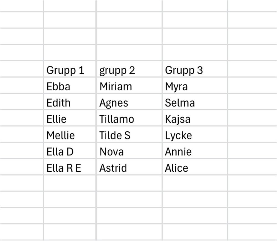Select the cell labeled Grupp 1
The height and width of the screenshot is (241, 277).
[65, 70]
